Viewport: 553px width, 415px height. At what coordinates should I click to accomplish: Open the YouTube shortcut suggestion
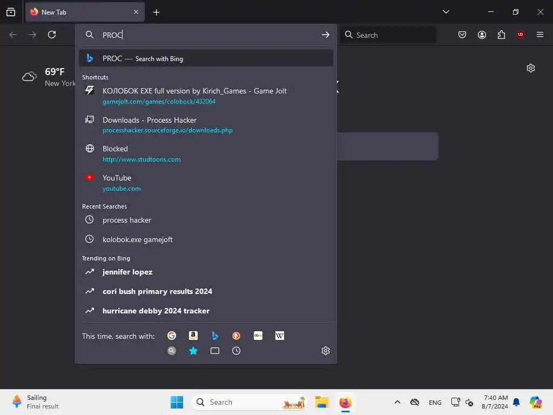click(x=206, y=183)
